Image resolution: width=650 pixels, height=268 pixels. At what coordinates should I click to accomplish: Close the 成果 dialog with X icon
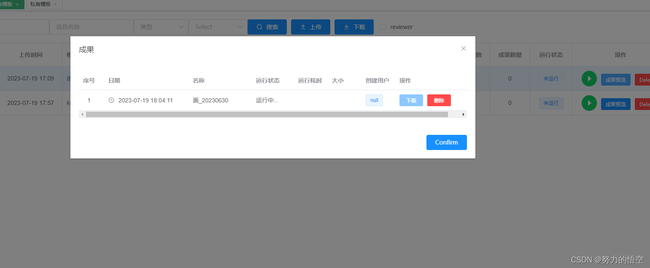coord(463,48)
